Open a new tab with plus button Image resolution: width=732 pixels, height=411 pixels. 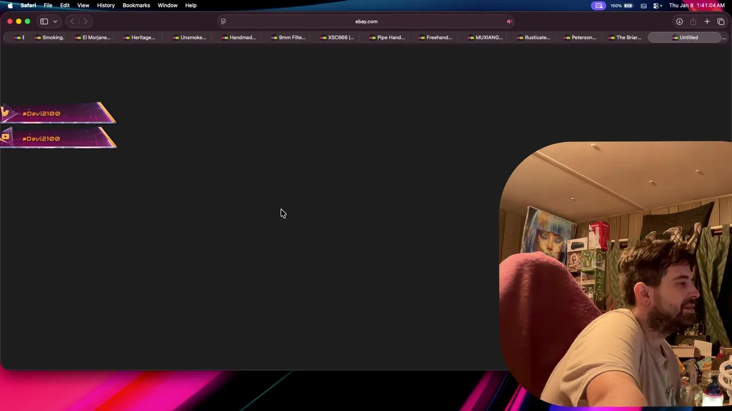[x=707, y=21]
